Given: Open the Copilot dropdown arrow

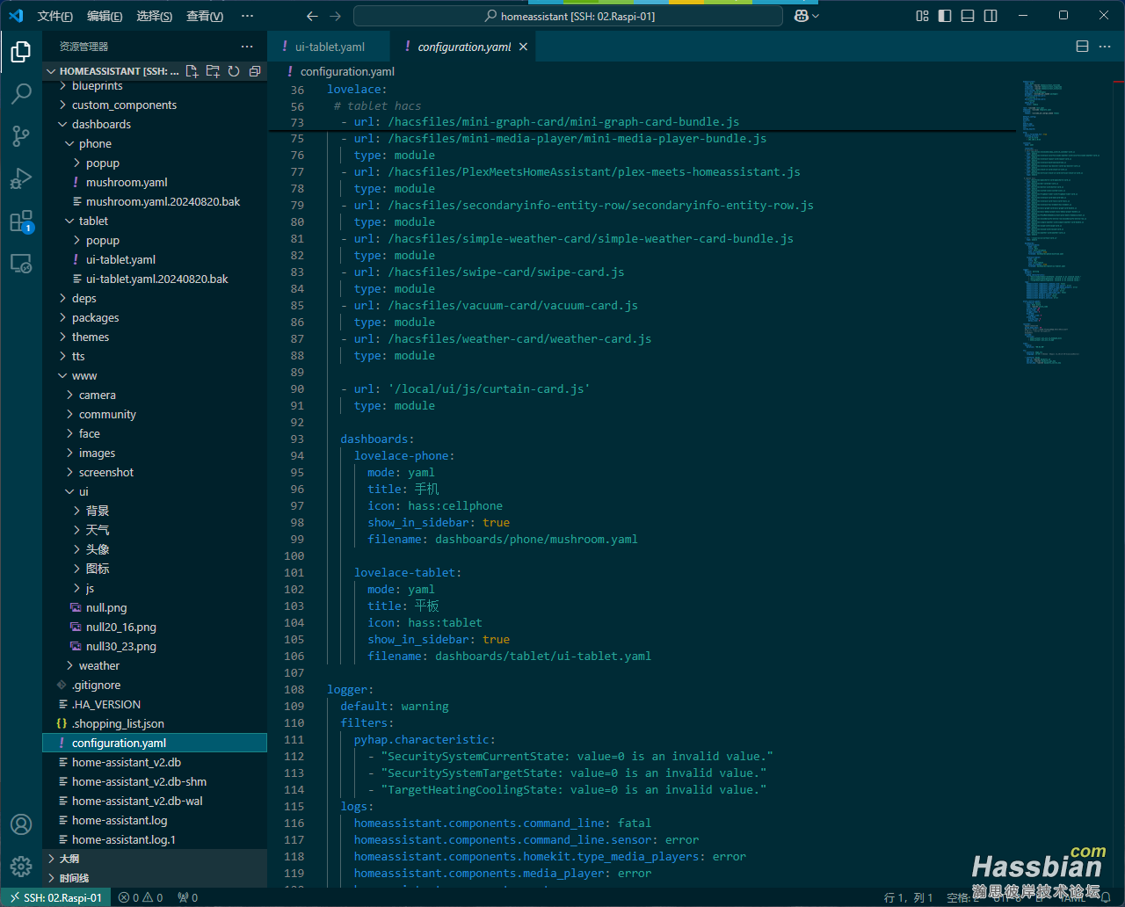Looking at the screenshot, I should (816, 16).
